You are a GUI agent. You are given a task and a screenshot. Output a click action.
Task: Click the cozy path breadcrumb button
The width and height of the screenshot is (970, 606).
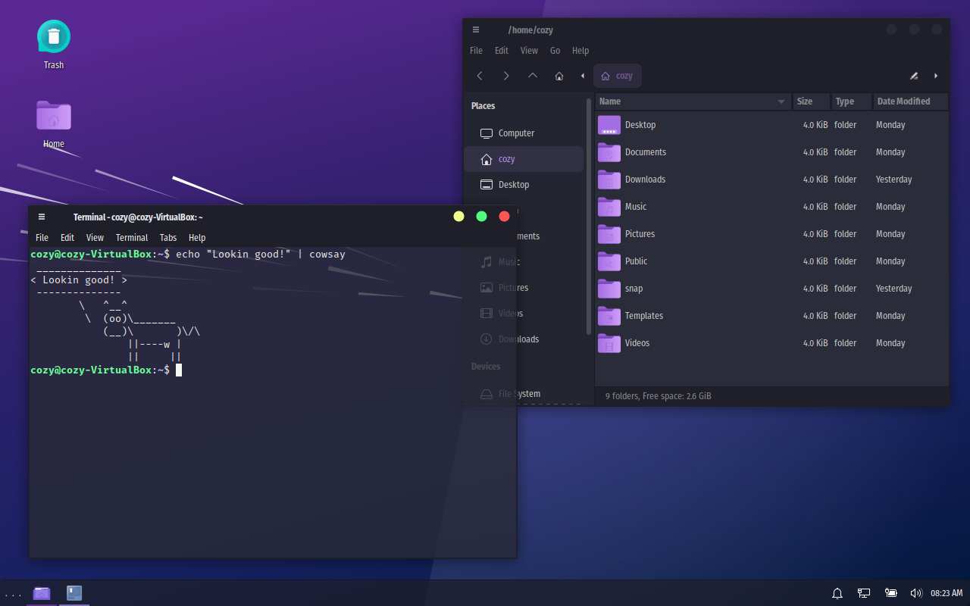[x=618, y=76]
